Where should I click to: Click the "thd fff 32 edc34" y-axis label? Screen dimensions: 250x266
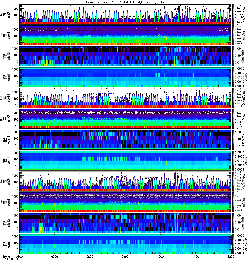pos(5,98)
